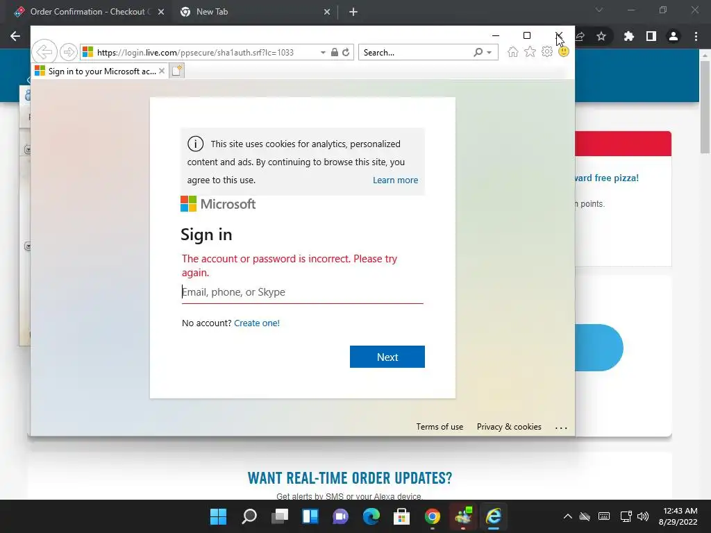Click the cookie notice info icon
The image size is (711, 533).
click(x=195, y=144)
